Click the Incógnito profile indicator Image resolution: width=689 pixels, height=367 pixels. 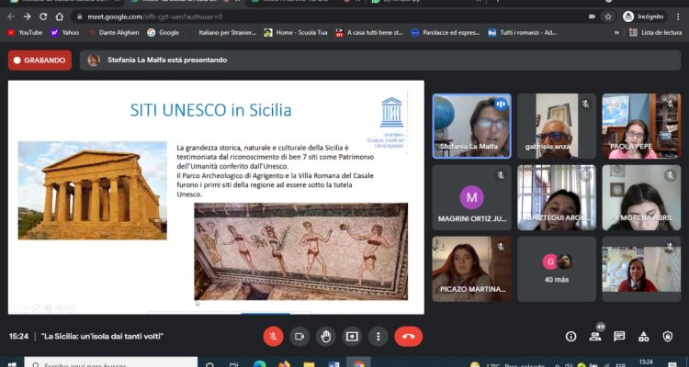[x=643, y=17]
